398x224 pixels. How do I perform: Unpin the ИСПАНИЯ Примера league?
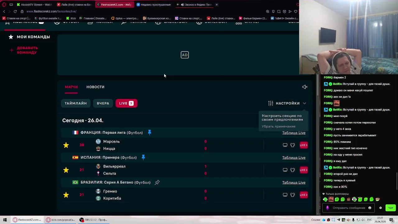click(x=143, y=157)
